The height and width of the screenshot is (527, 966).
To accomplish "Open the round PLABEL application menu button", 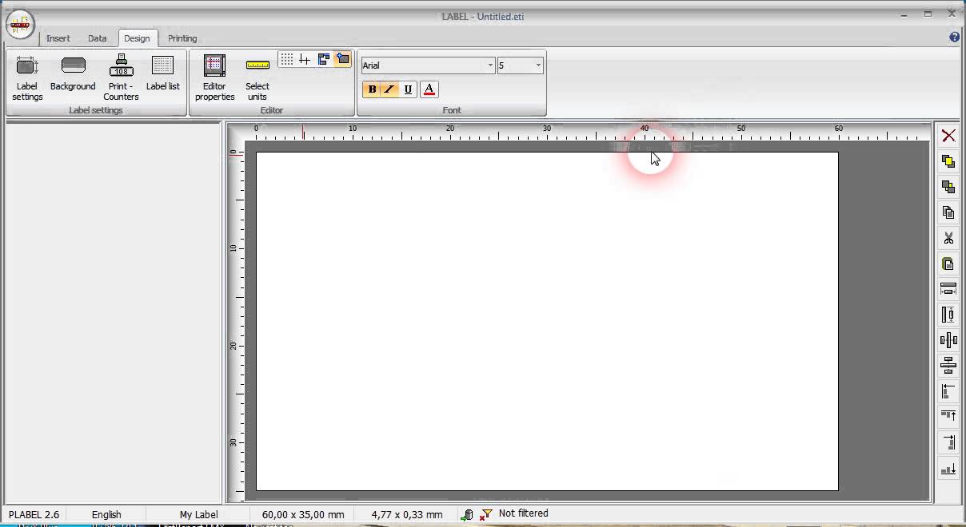I will [x=21, y=25].
